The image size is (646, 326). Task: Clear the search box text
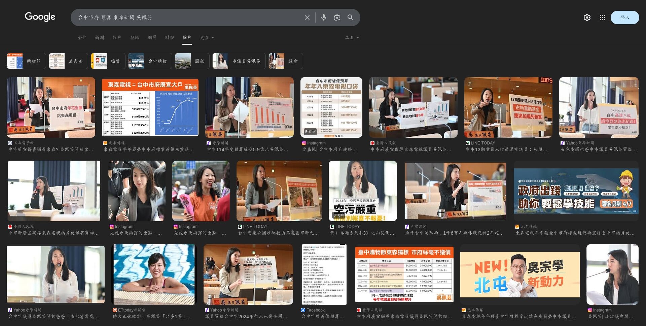[x=307, y=18]
